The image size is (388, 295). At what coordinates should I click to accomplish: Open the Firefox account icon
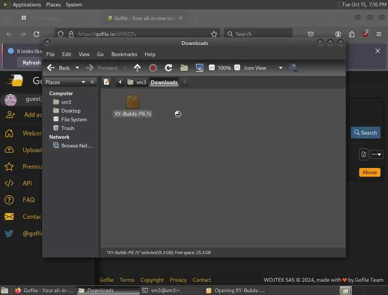click(x=338, y=34)
